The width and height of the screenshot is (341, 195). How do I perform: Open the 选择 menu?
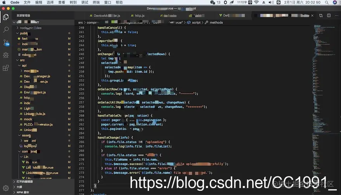(x=50, y=2)
